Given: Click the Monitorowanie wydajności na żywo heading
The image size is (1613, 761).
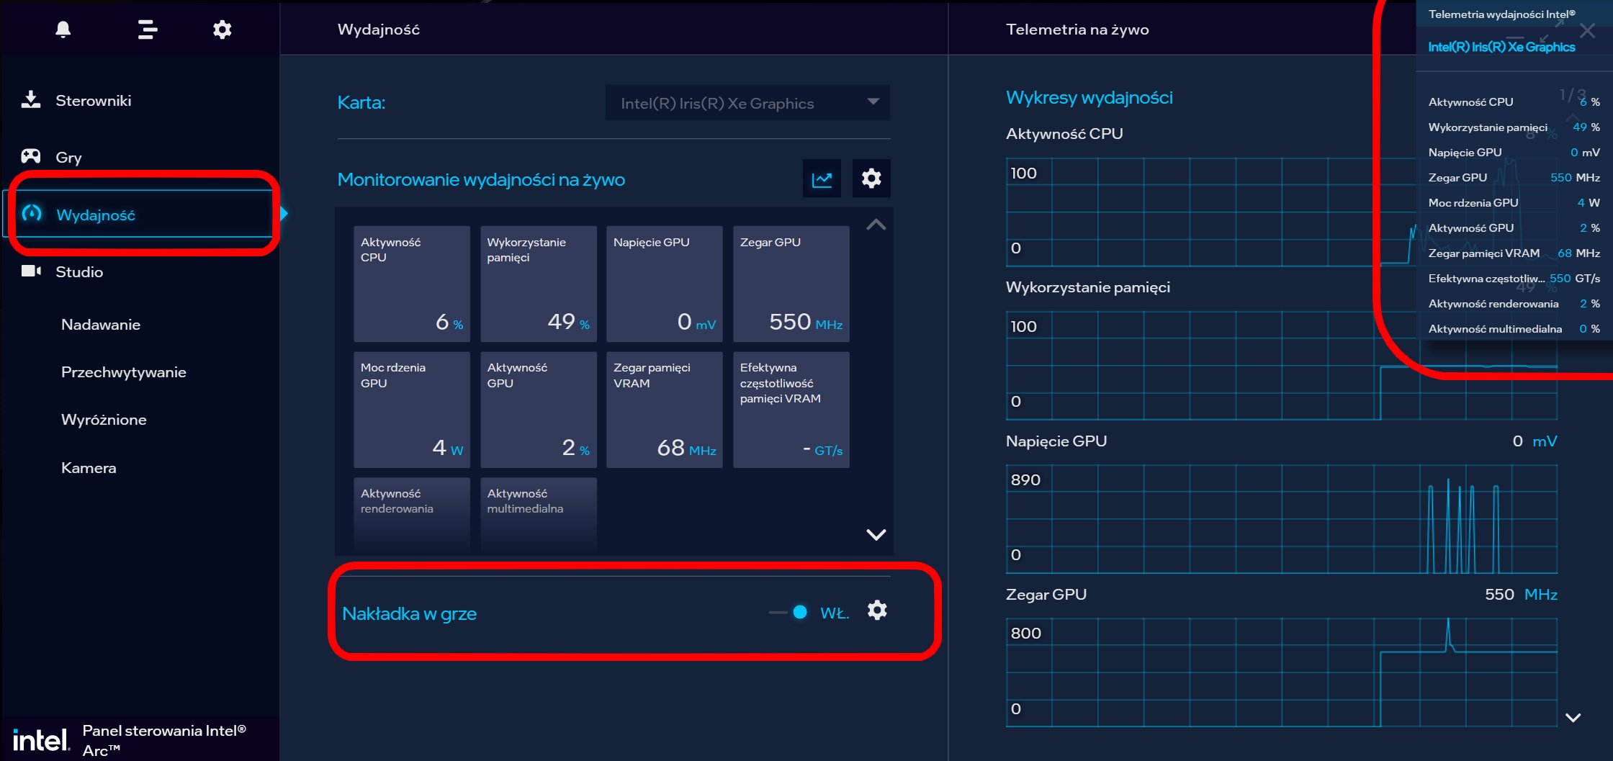Looking at the screenshot, I should pos(481,179).
